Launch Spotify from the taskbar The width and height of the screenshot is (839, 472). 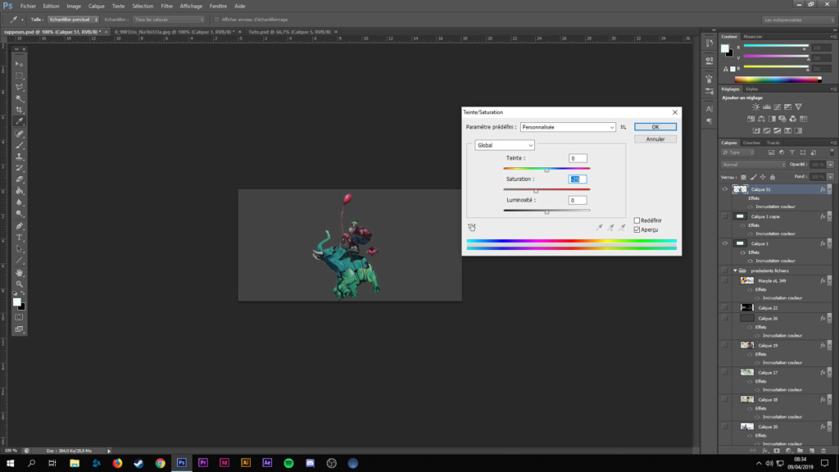click(288, 463)
